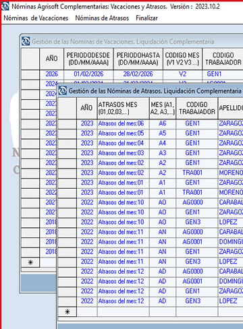The height and width of the screenshot is (329, 243).
Task: Click row selector of the A6 Atrasos row
Action: click(x=67, y=123)
